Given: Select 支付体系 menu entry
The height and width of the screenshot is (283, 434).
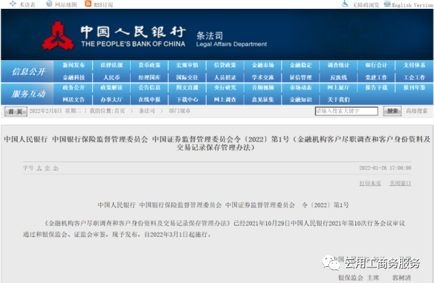Looking at the screenshot, I should (414, 65).
